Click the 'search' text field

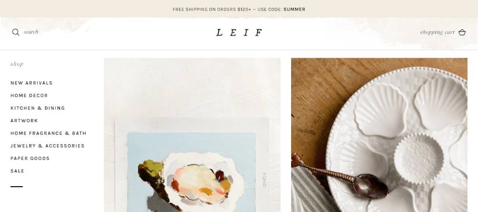31,32
